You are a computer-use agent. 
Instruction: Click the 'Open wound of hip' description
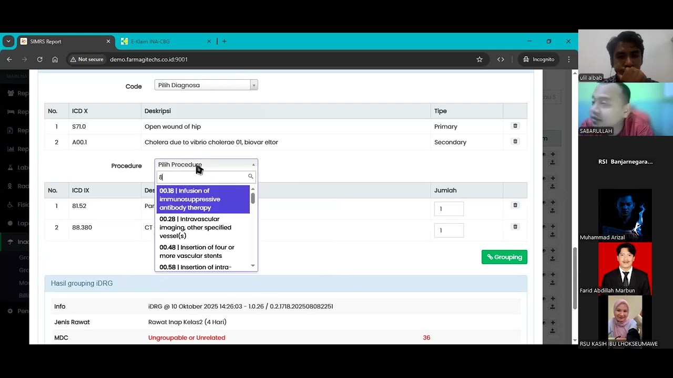click(x=172, y=127)
